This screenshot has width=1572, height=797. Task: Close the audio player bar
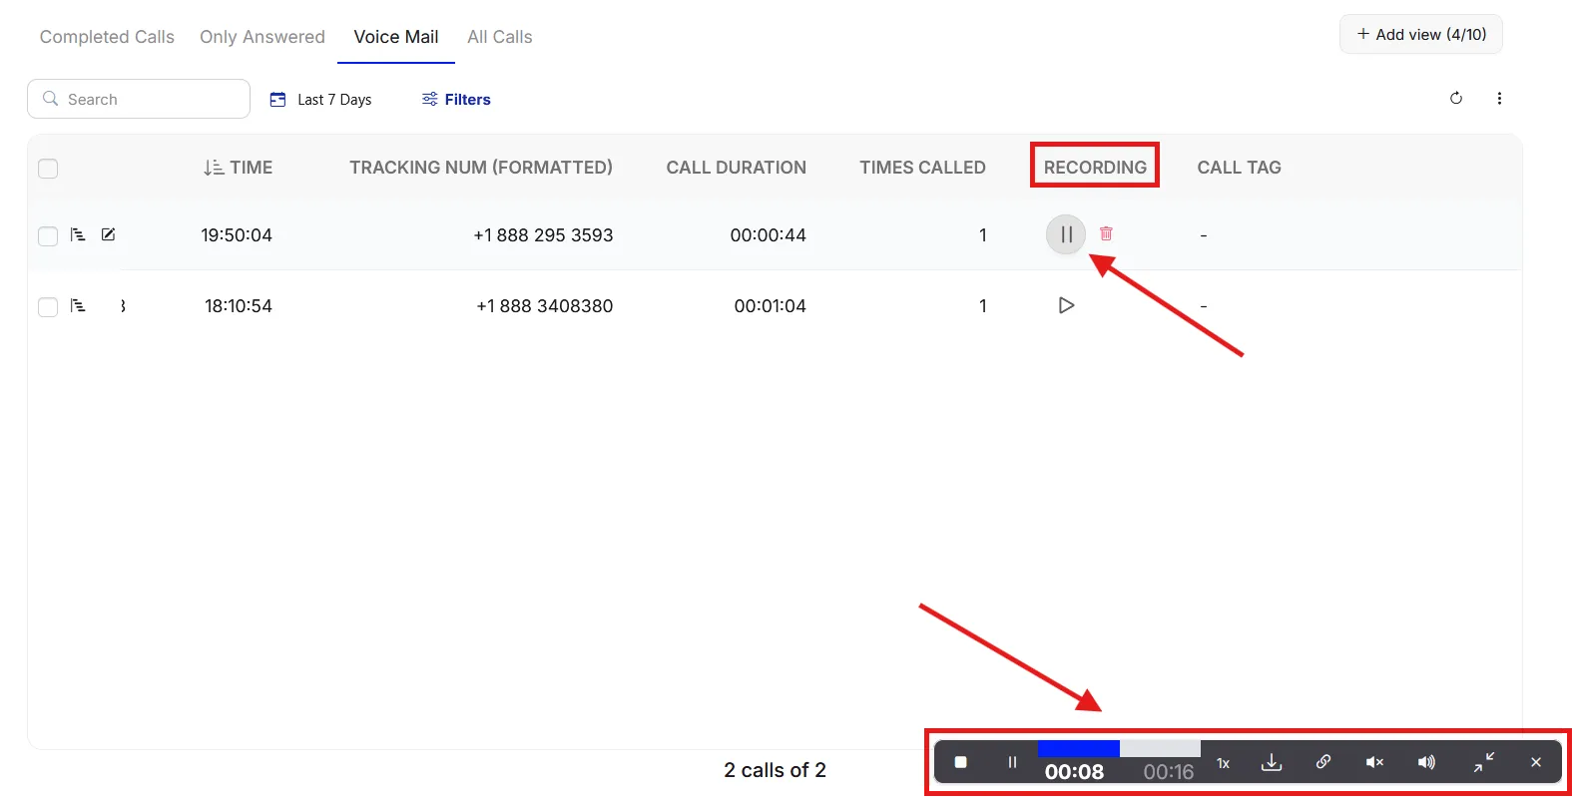point(1536,762)
